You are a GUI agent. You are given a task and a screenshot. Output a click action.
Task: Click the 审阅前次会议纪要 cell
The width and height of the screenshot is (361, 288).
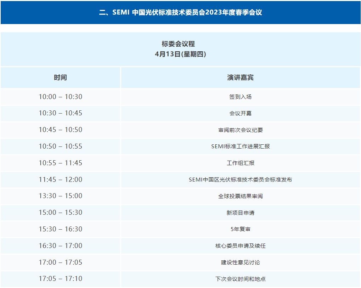click(240, 130)
